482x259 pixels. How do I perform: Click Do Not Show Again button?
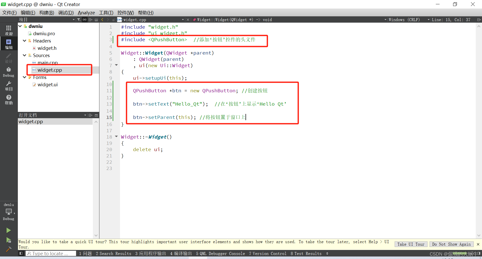point(451,244)
